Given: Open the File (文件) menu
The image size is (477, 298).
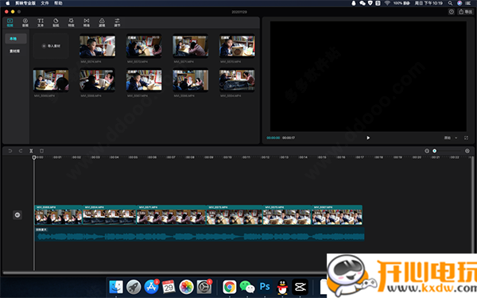Looking at the screenshot, I should coord(45,3).
